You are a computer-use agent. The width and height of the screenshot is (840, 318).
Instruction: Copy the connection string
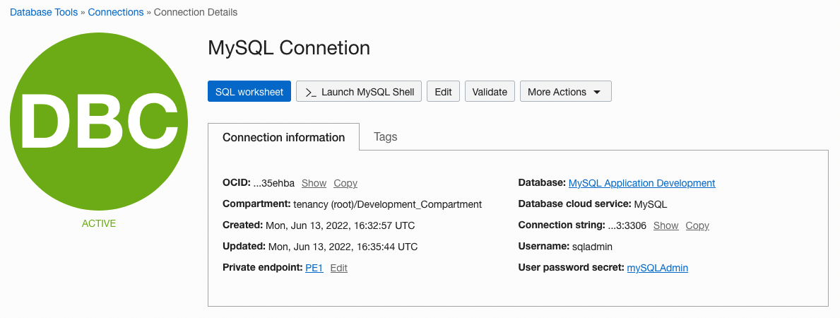697,225
